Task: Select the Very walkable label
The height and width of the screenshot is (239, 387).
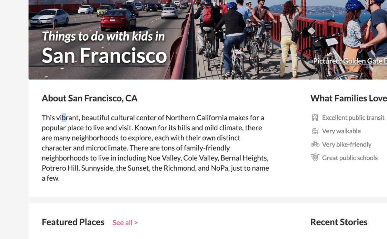Action: 341,131
